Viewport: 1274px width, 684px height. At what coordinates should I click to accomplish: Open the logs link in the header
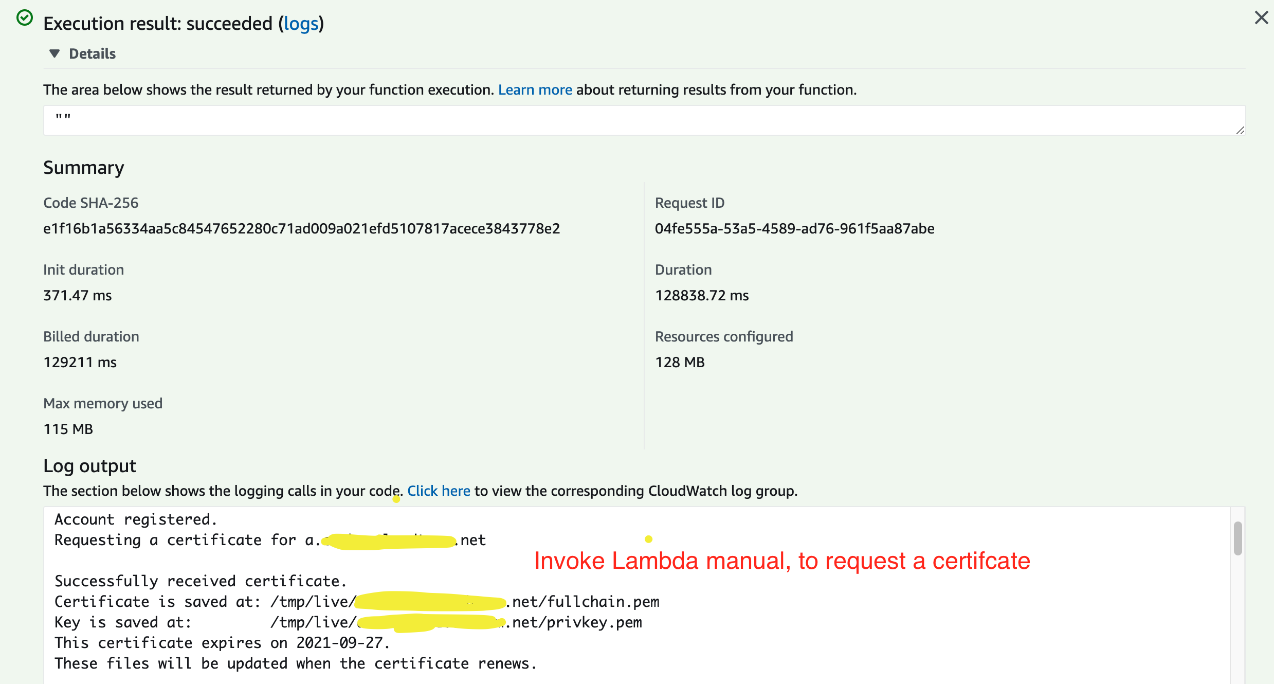tap(301, 24)
